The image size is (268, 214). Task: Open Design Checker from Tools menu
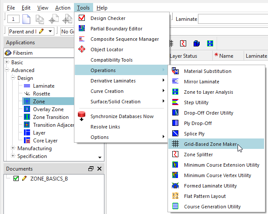coord(108,18)
